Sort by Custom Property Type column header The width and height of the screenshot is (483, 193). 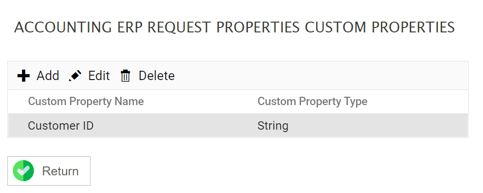(312, 102)
